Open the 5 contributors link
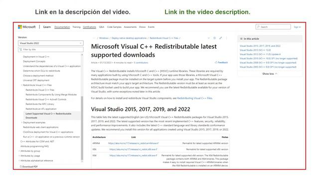The image size is (319, 179). 141,63
